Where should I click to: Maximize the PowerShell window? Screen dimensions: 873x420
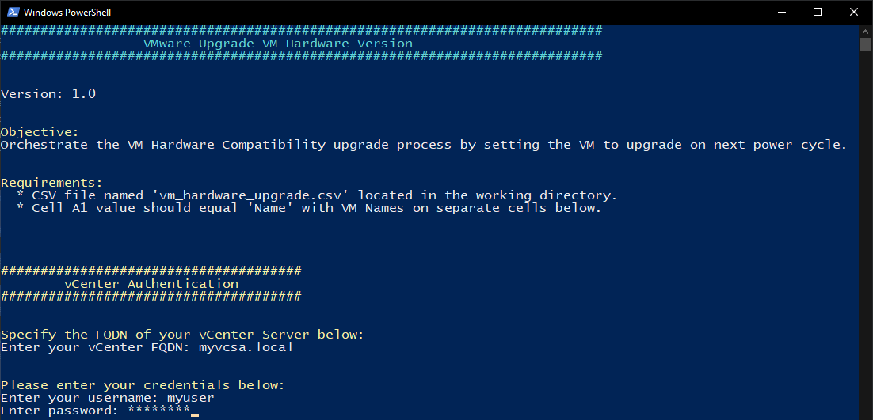(818, 12)
